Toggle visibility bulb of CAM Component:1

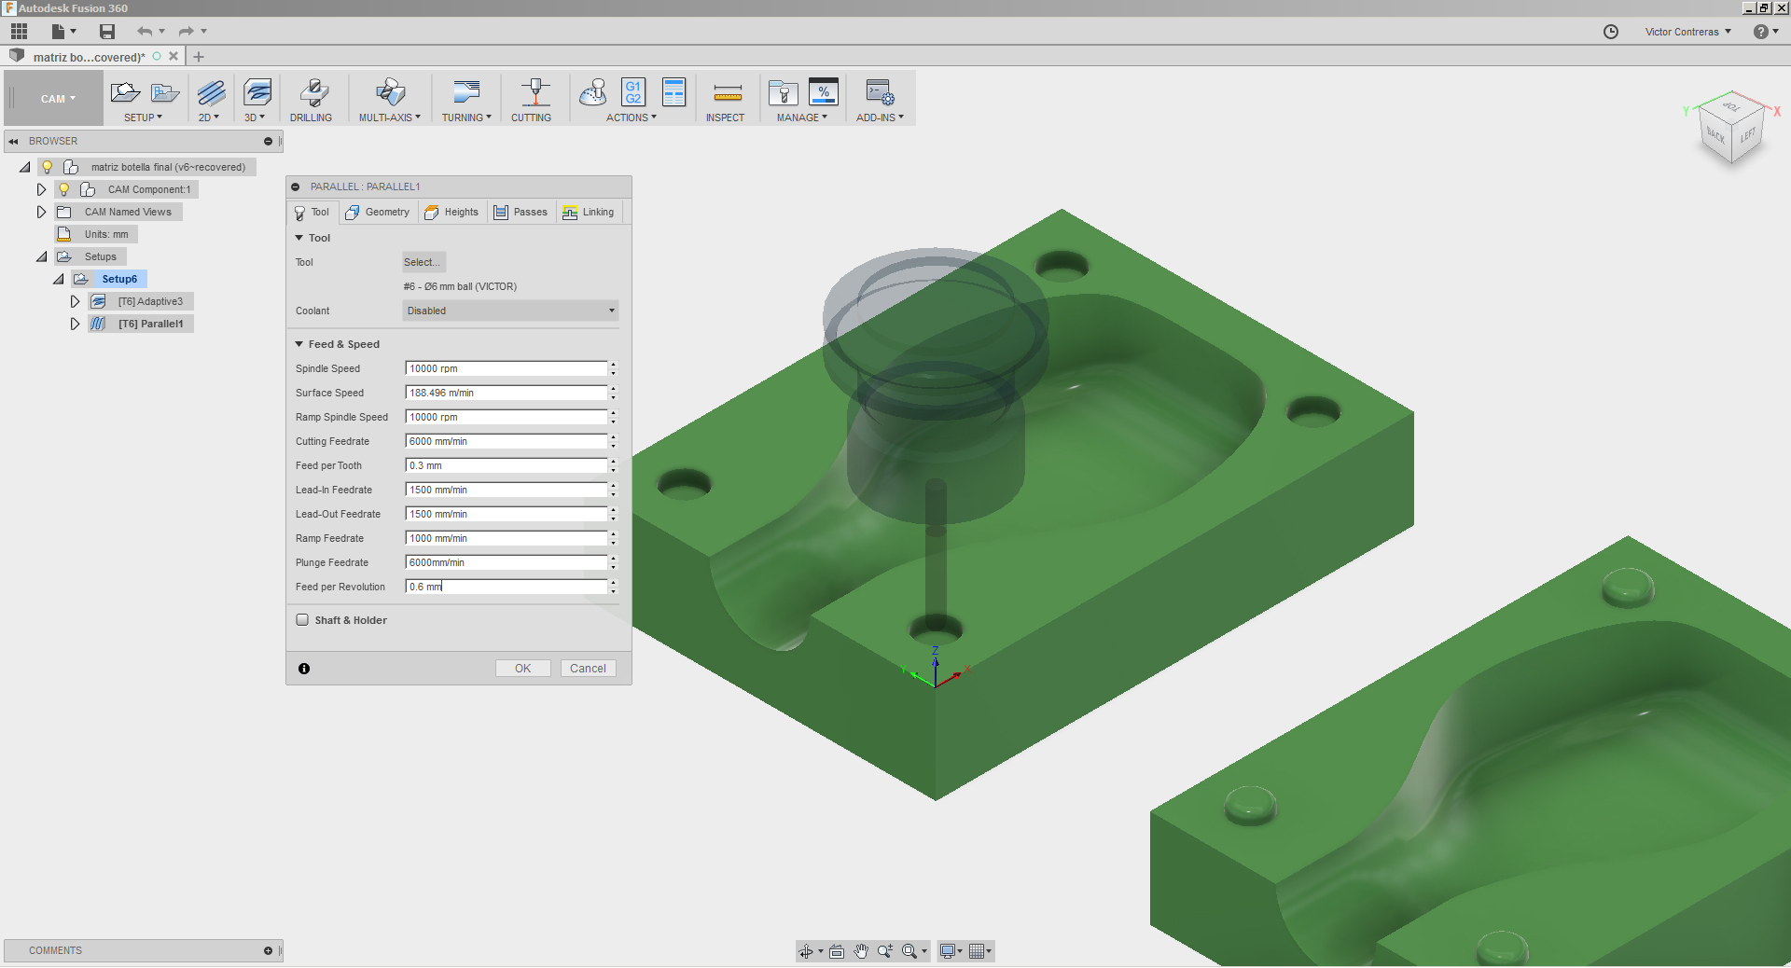[x=63, y=189]
